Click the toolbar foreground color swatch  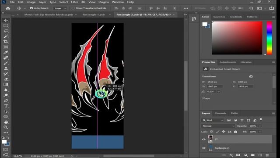pyautogui.click(x=4, y=142)
